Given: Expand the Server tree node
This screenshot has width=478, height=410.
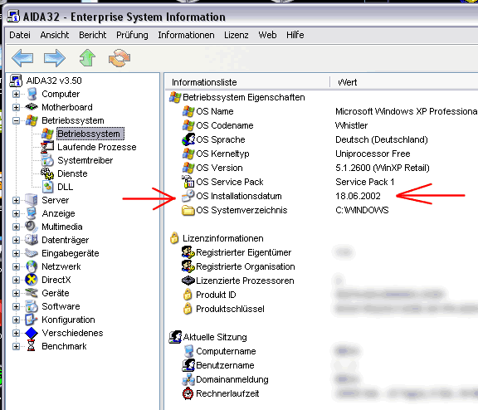Looking at the screenshot, I should pyautogui.click(x=16, y=200).
